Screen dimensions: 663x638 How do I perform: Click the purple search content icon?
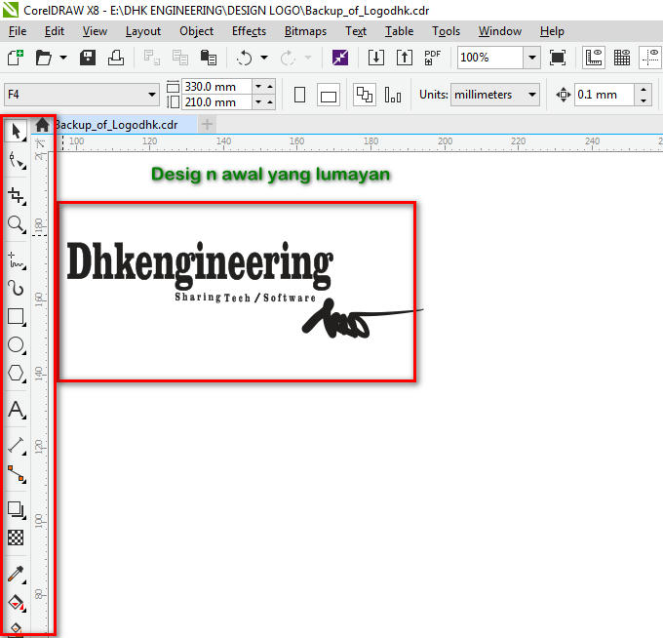pyautogui.click(x=340, y=58)
